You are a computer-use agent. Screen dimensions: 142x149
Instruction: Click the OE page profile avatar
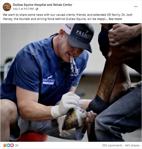[7, 7]
